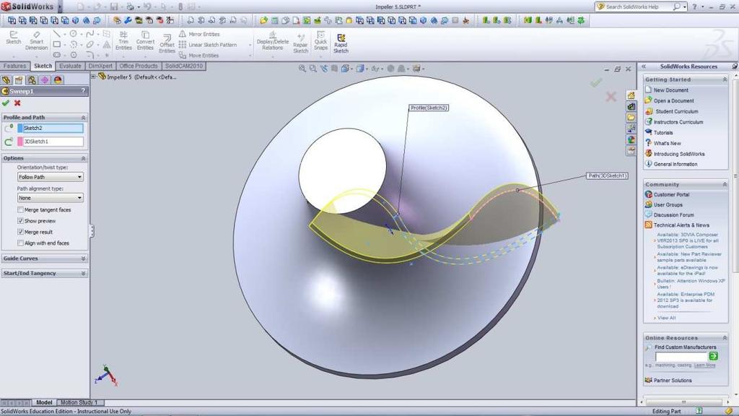Expand the Impeller 5 feature tree
Image resolution: width=739 pixels, height=416 pixels.
click(94, 77)
